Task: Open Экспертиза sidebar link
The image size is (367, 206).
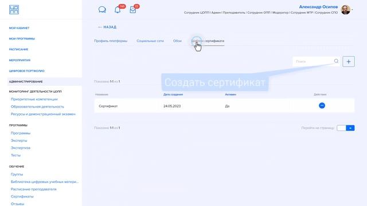Action: click(x=21, y=148)
